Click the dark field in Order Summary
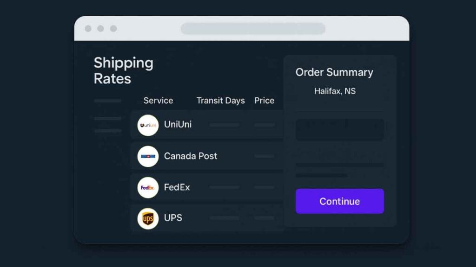The image size is (476, 267). pos(339,129)
